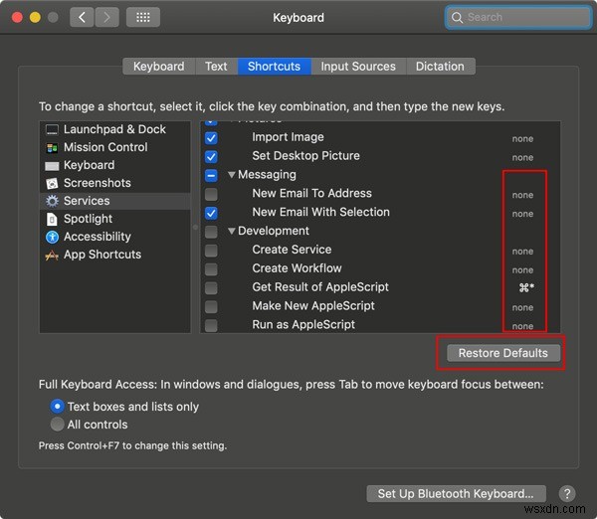Select the Set Desktop Picture row label
This screenshot has width=597, height=519.
tap(305, 156)
